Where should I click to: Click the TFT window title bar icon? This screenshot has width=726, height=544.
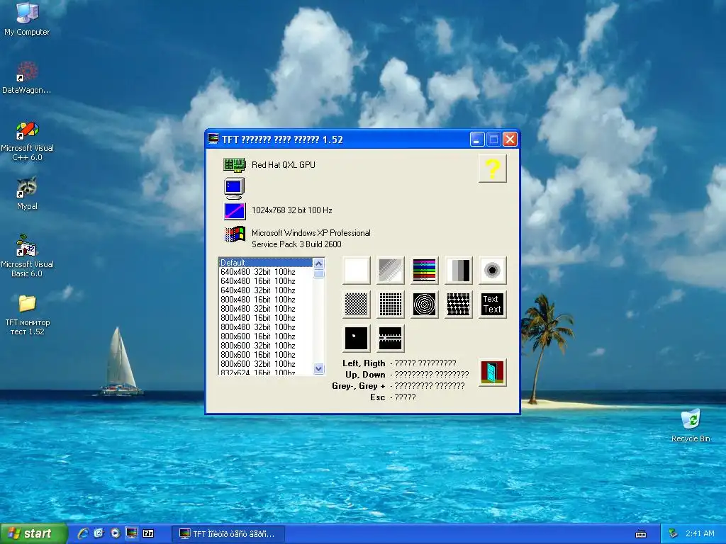[213, 139]
